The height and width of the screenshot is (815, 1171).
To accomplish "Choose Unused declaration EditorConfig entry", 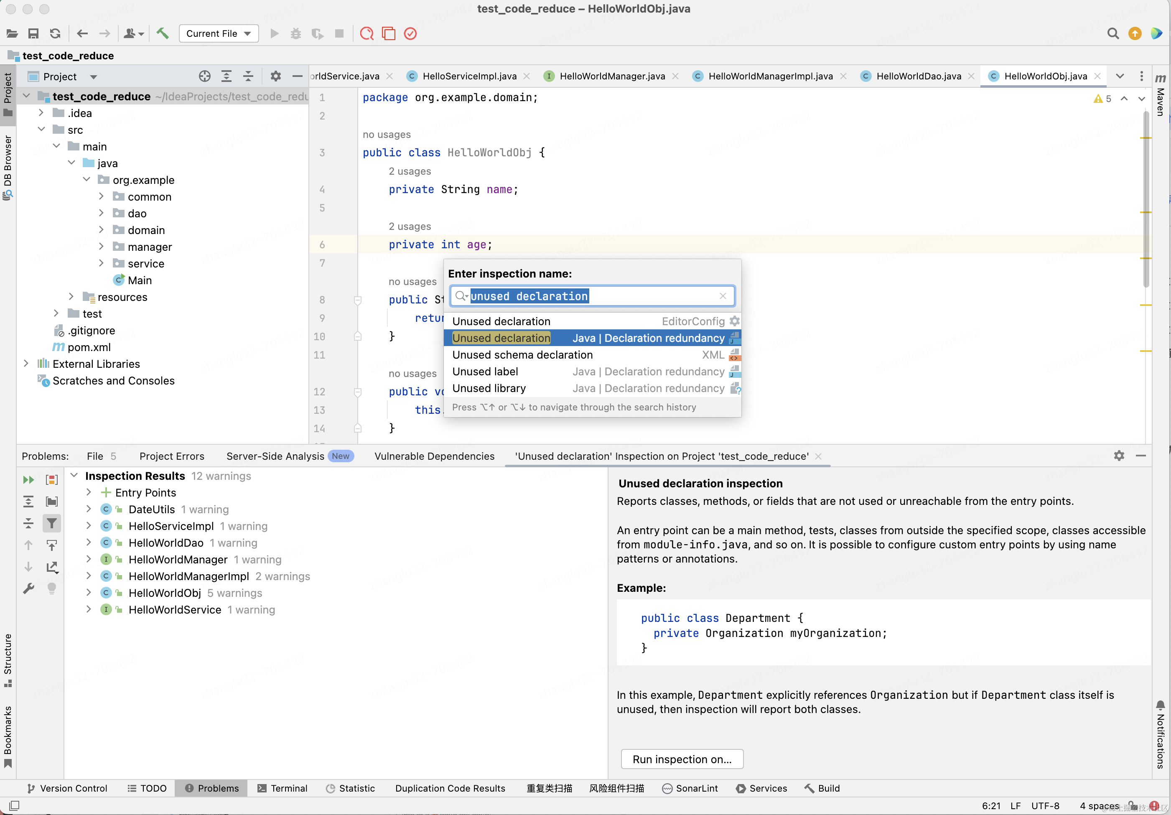I will (592, 321).
